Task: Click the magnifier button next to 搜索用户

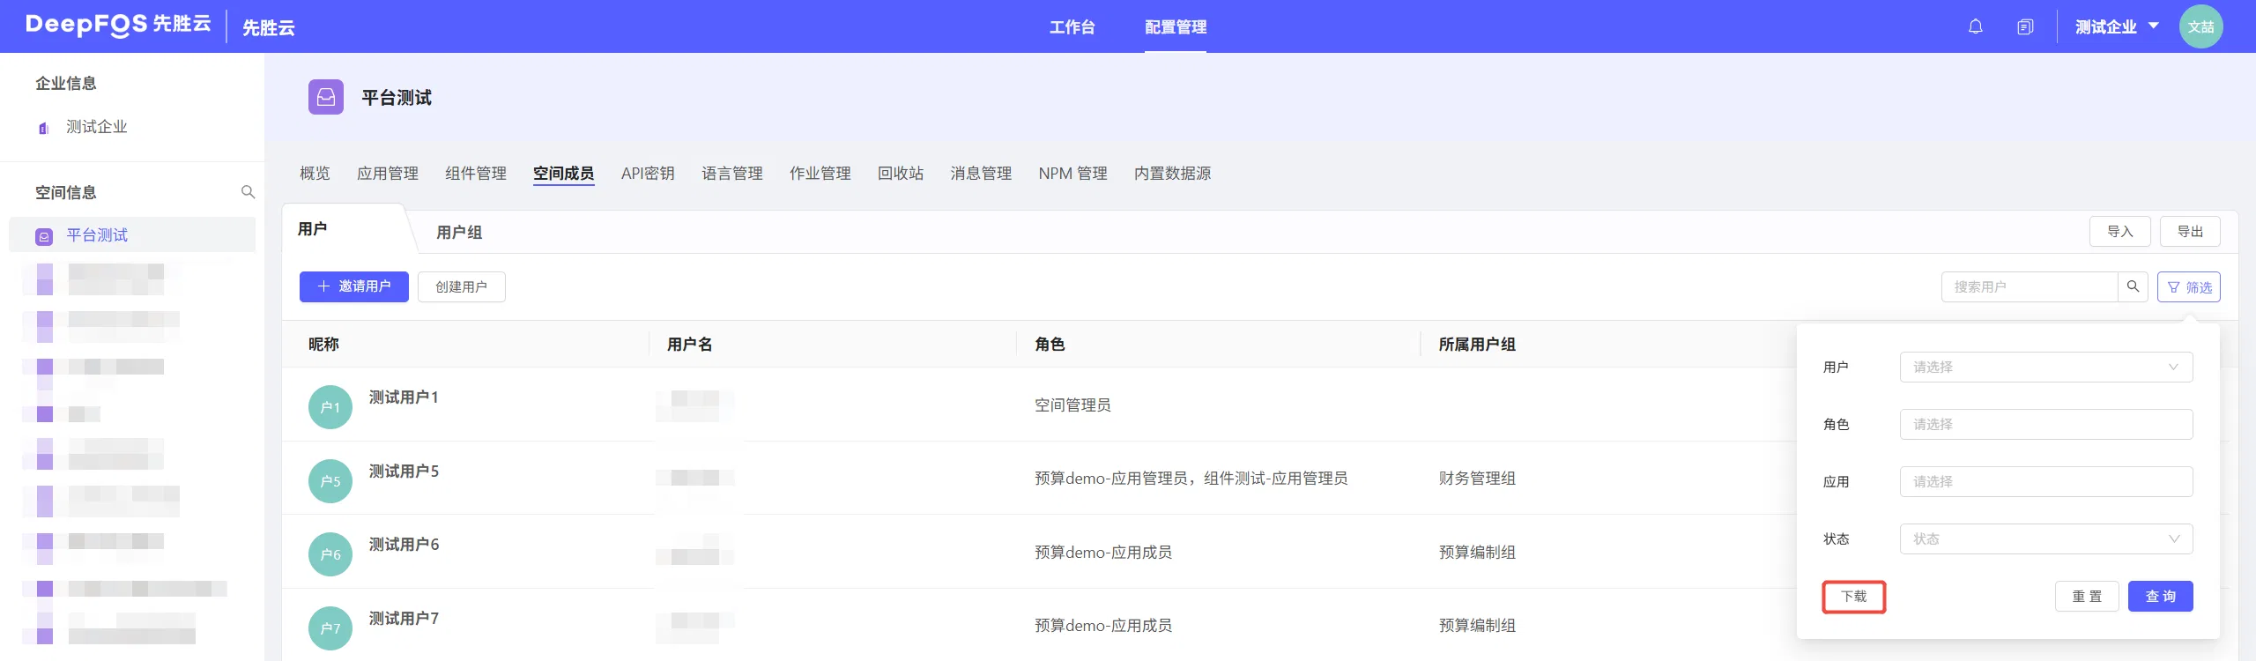Action: tap(2133, 286)
